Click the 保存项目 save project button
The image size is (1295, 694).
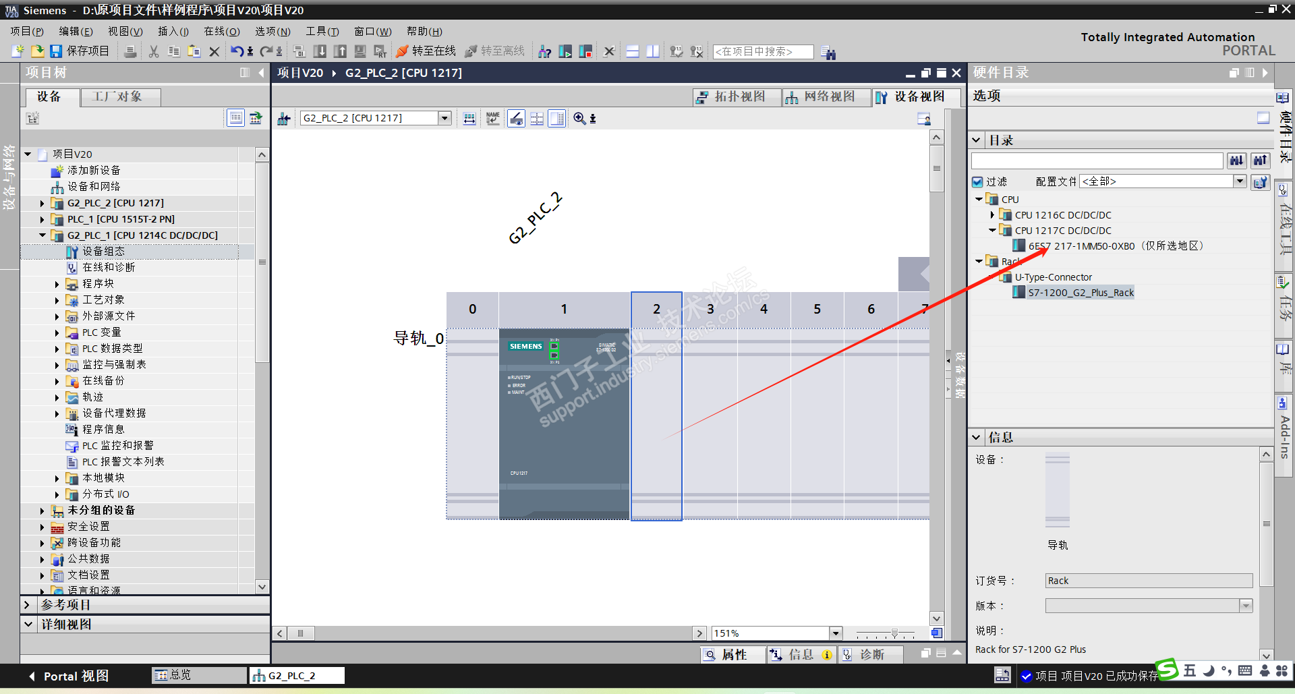click(x=80, y=51)
